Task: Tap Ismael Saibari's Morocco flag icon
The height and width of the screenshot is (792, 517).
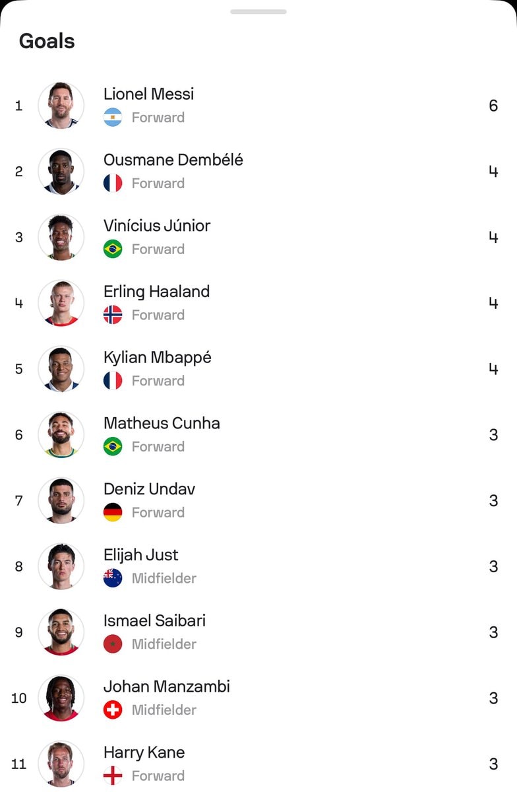Action: [x=113, y=644]
